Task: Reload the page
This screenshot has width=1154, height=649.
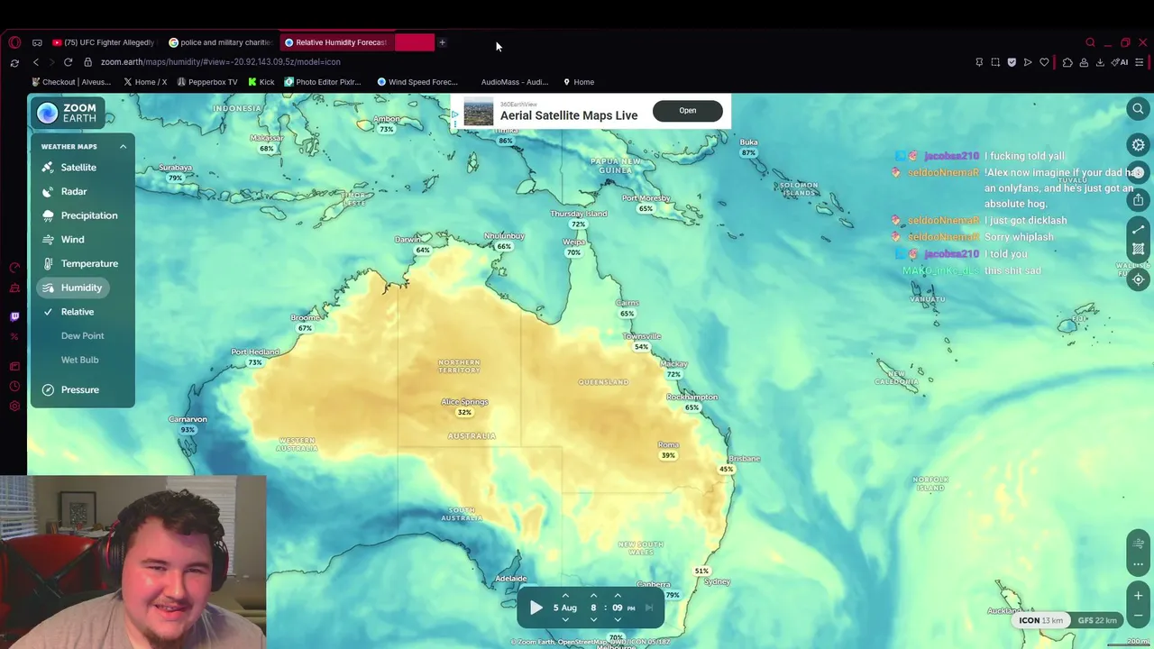Action: click(x=68, y=62)
